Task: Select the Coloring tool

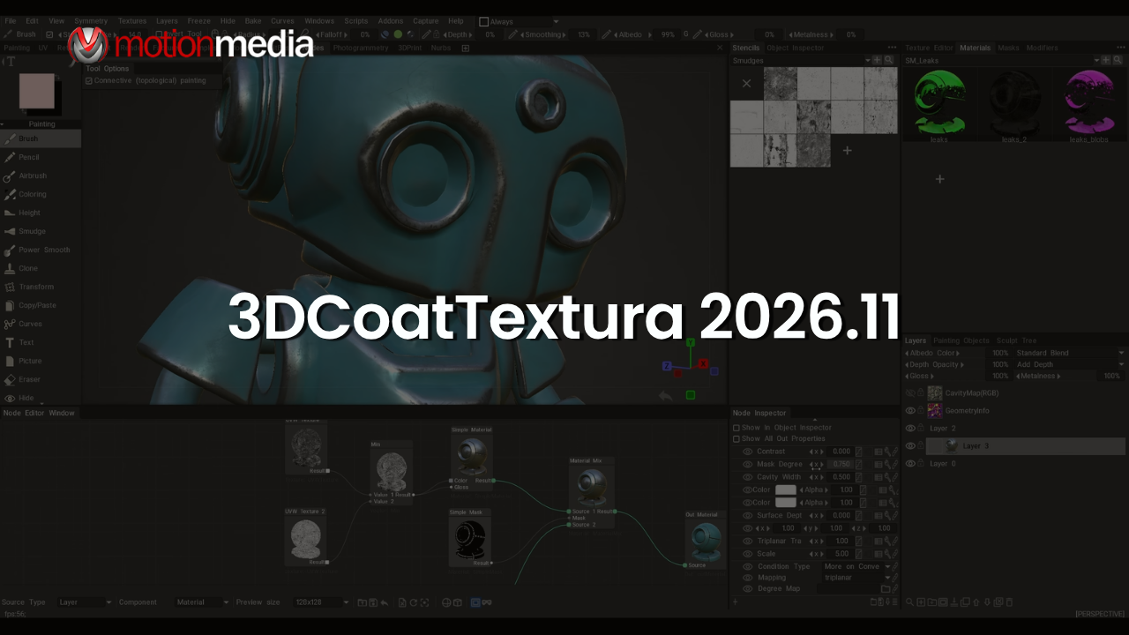Action: (x=41, y=194)
